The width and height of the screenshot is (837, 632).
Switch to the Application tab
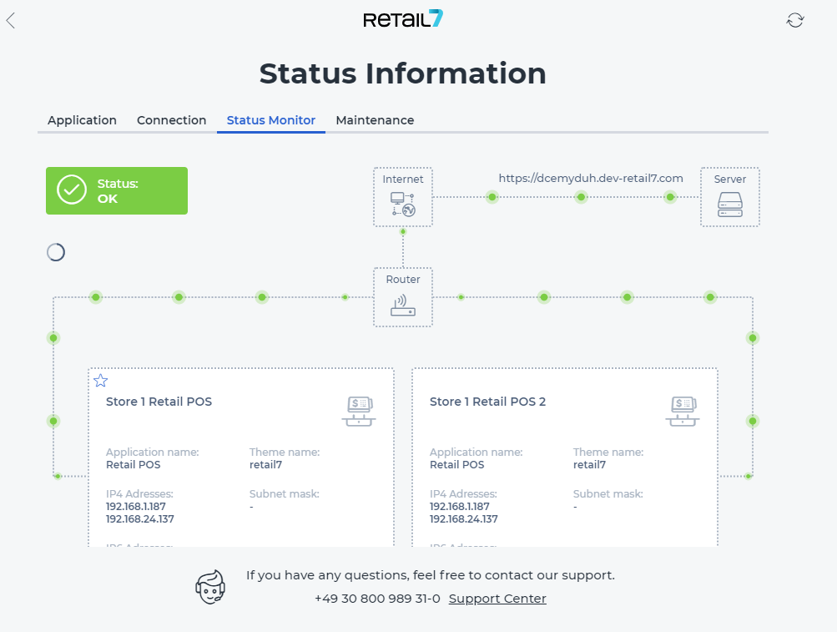(x=83, y=120)
